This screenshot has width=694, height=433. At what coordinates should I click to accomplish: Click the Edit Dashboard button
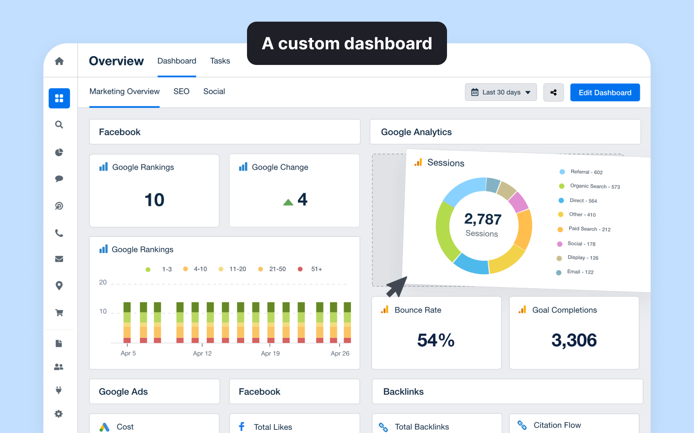point(605,92)
